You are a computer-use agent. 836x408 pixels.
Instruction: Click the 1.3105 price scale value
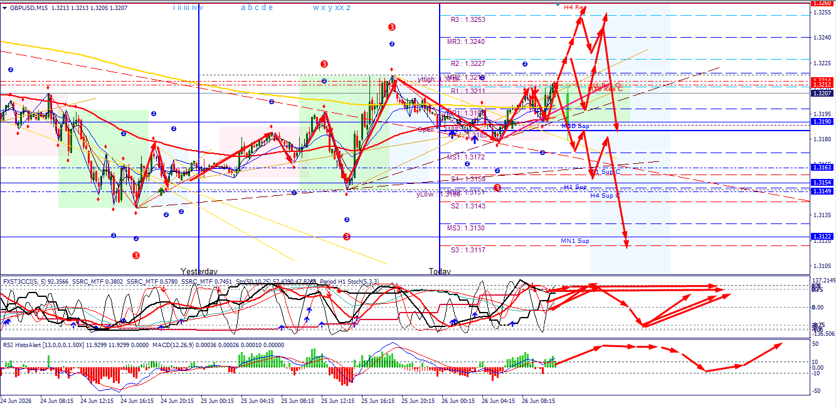click(823, 266)
